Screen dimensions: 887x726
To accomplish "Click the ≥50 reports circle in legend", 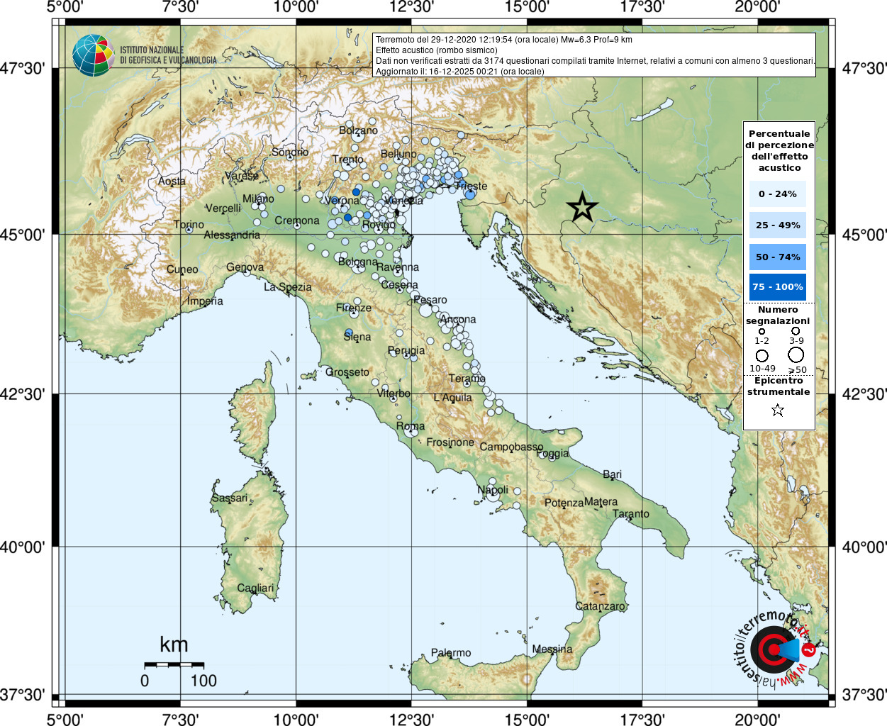I will pyautogui.click(x=796, y=355).
